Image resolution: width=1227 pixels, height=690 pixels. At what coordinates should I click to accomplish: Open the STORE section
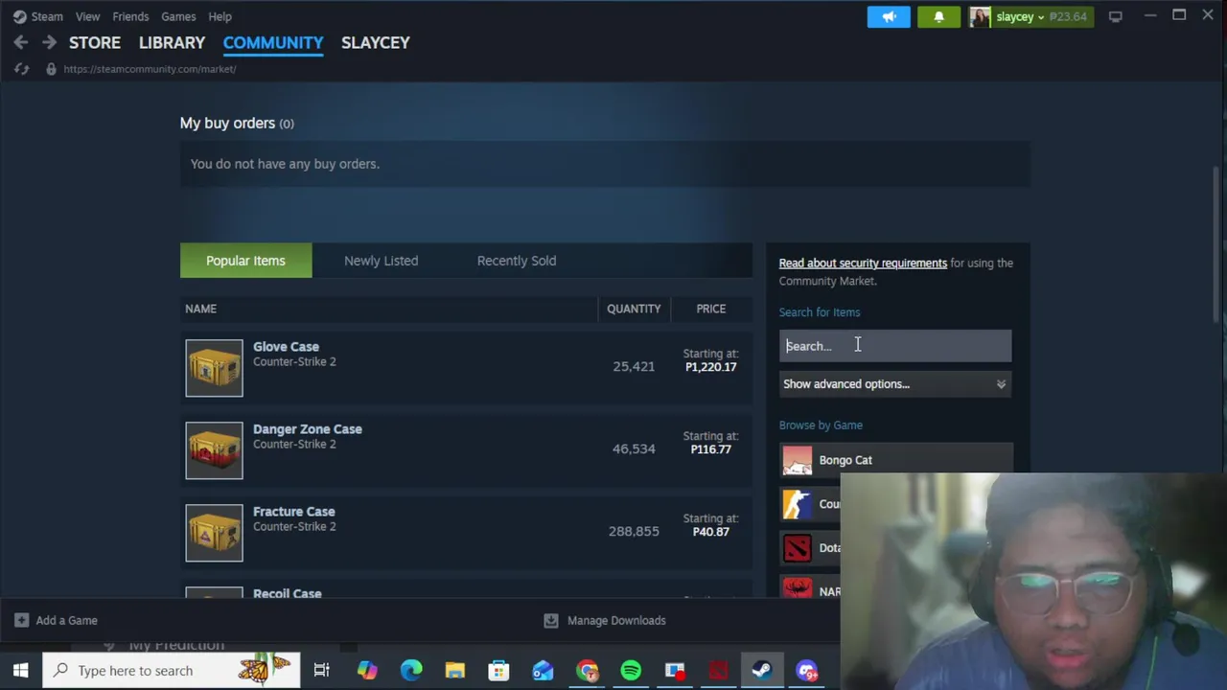(x=95, y=42)
